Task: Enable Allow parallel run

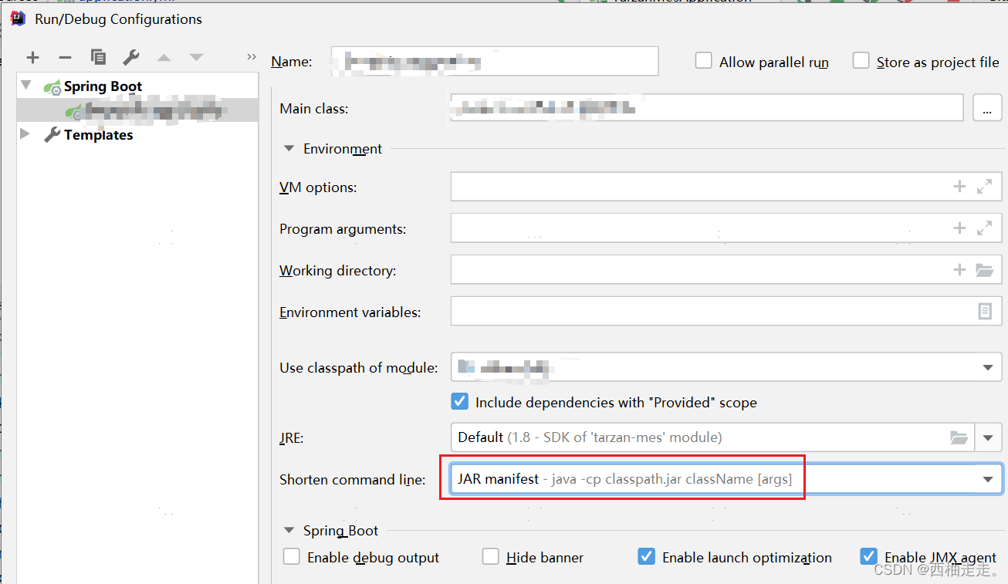Action: point(703,60)
